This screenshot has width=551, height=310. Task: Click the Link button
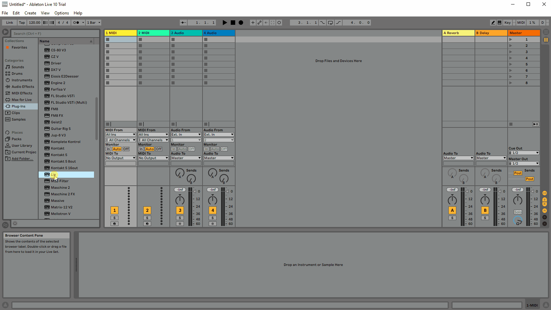(x=10, y=23)
